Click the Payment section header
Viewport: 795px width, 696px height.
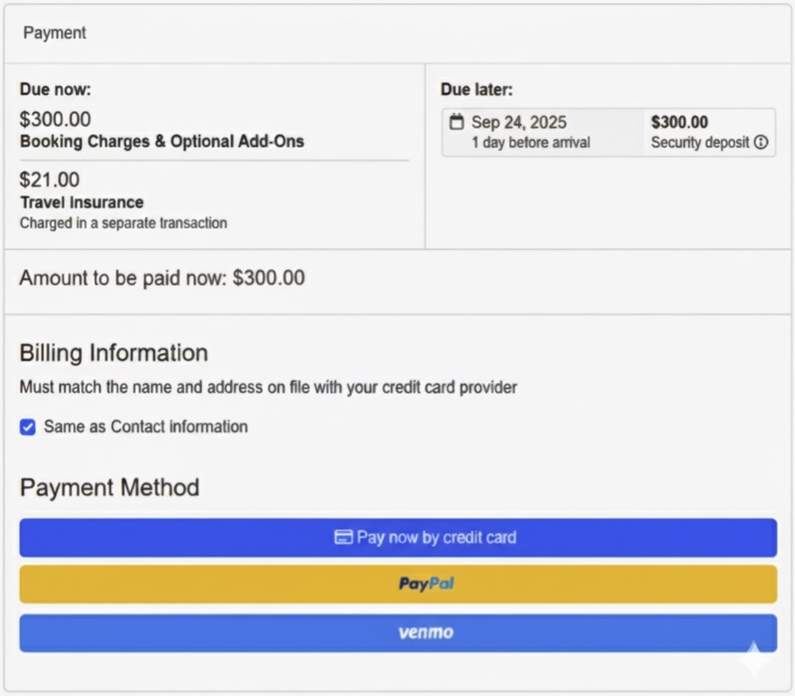point(55,33)
